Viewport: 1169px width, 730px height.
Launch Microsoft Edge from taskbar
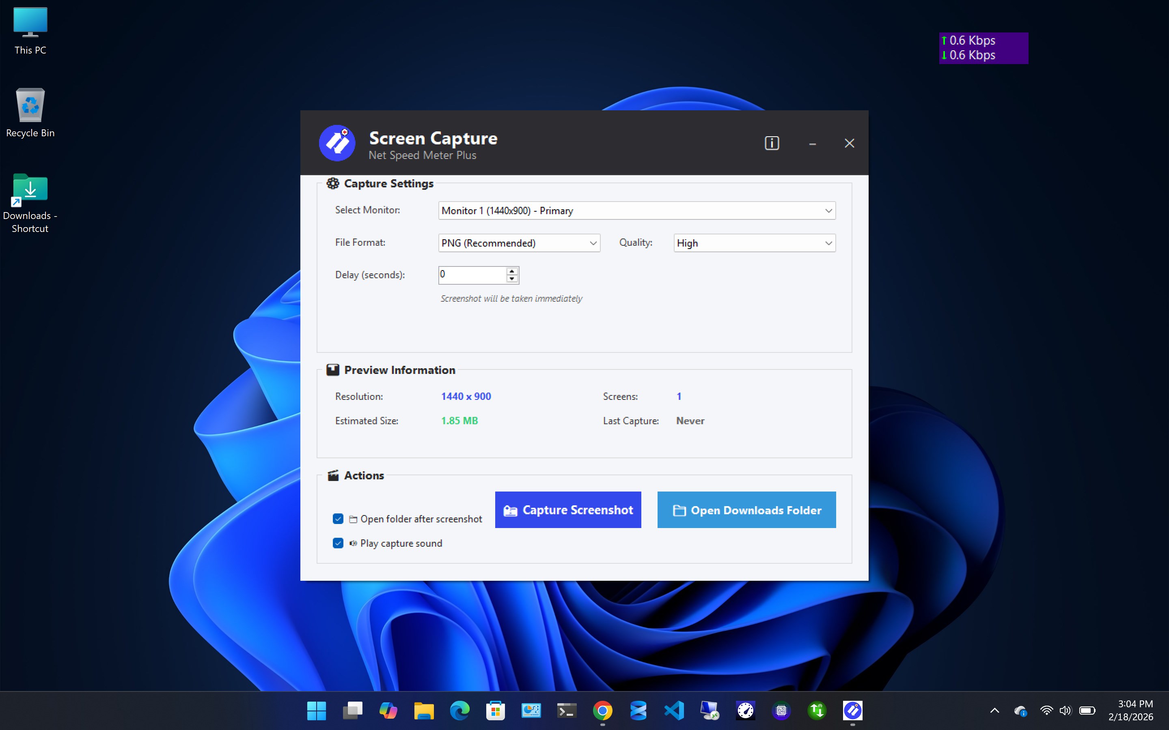[x=460, y=711]
